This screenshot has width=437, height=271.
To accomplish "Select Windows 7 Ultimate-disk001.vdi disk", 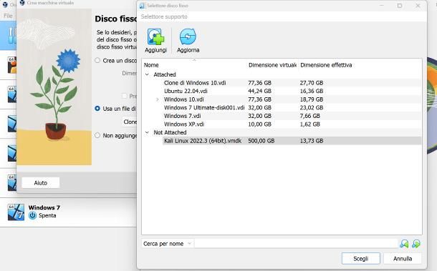I will click(x=204, y=108).
